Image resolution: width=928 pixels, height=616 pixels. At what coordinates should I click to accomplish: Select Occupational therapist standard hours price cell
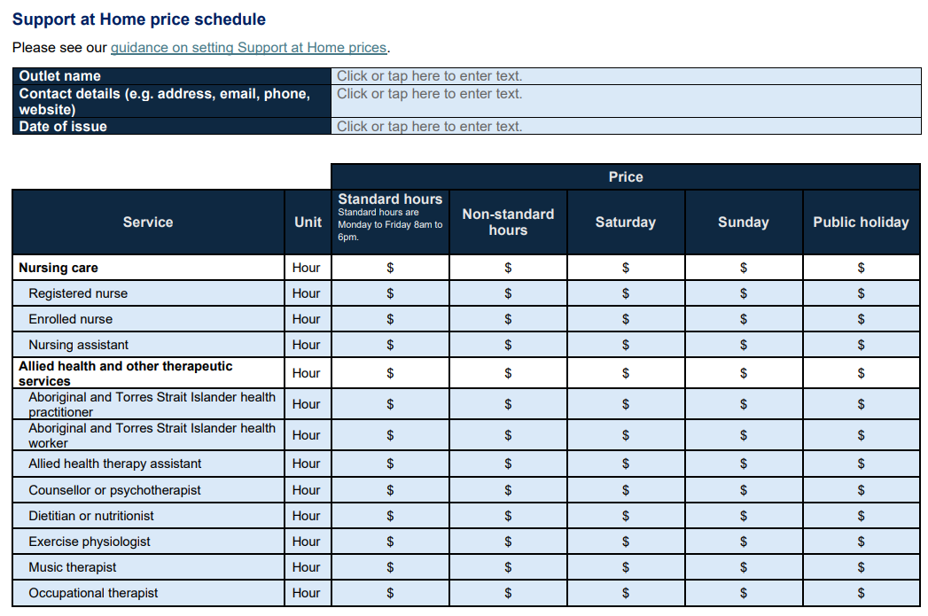point(390,593)
